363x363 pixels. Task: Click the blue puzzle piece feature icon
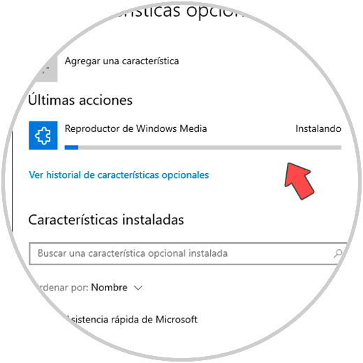[43, 135]
